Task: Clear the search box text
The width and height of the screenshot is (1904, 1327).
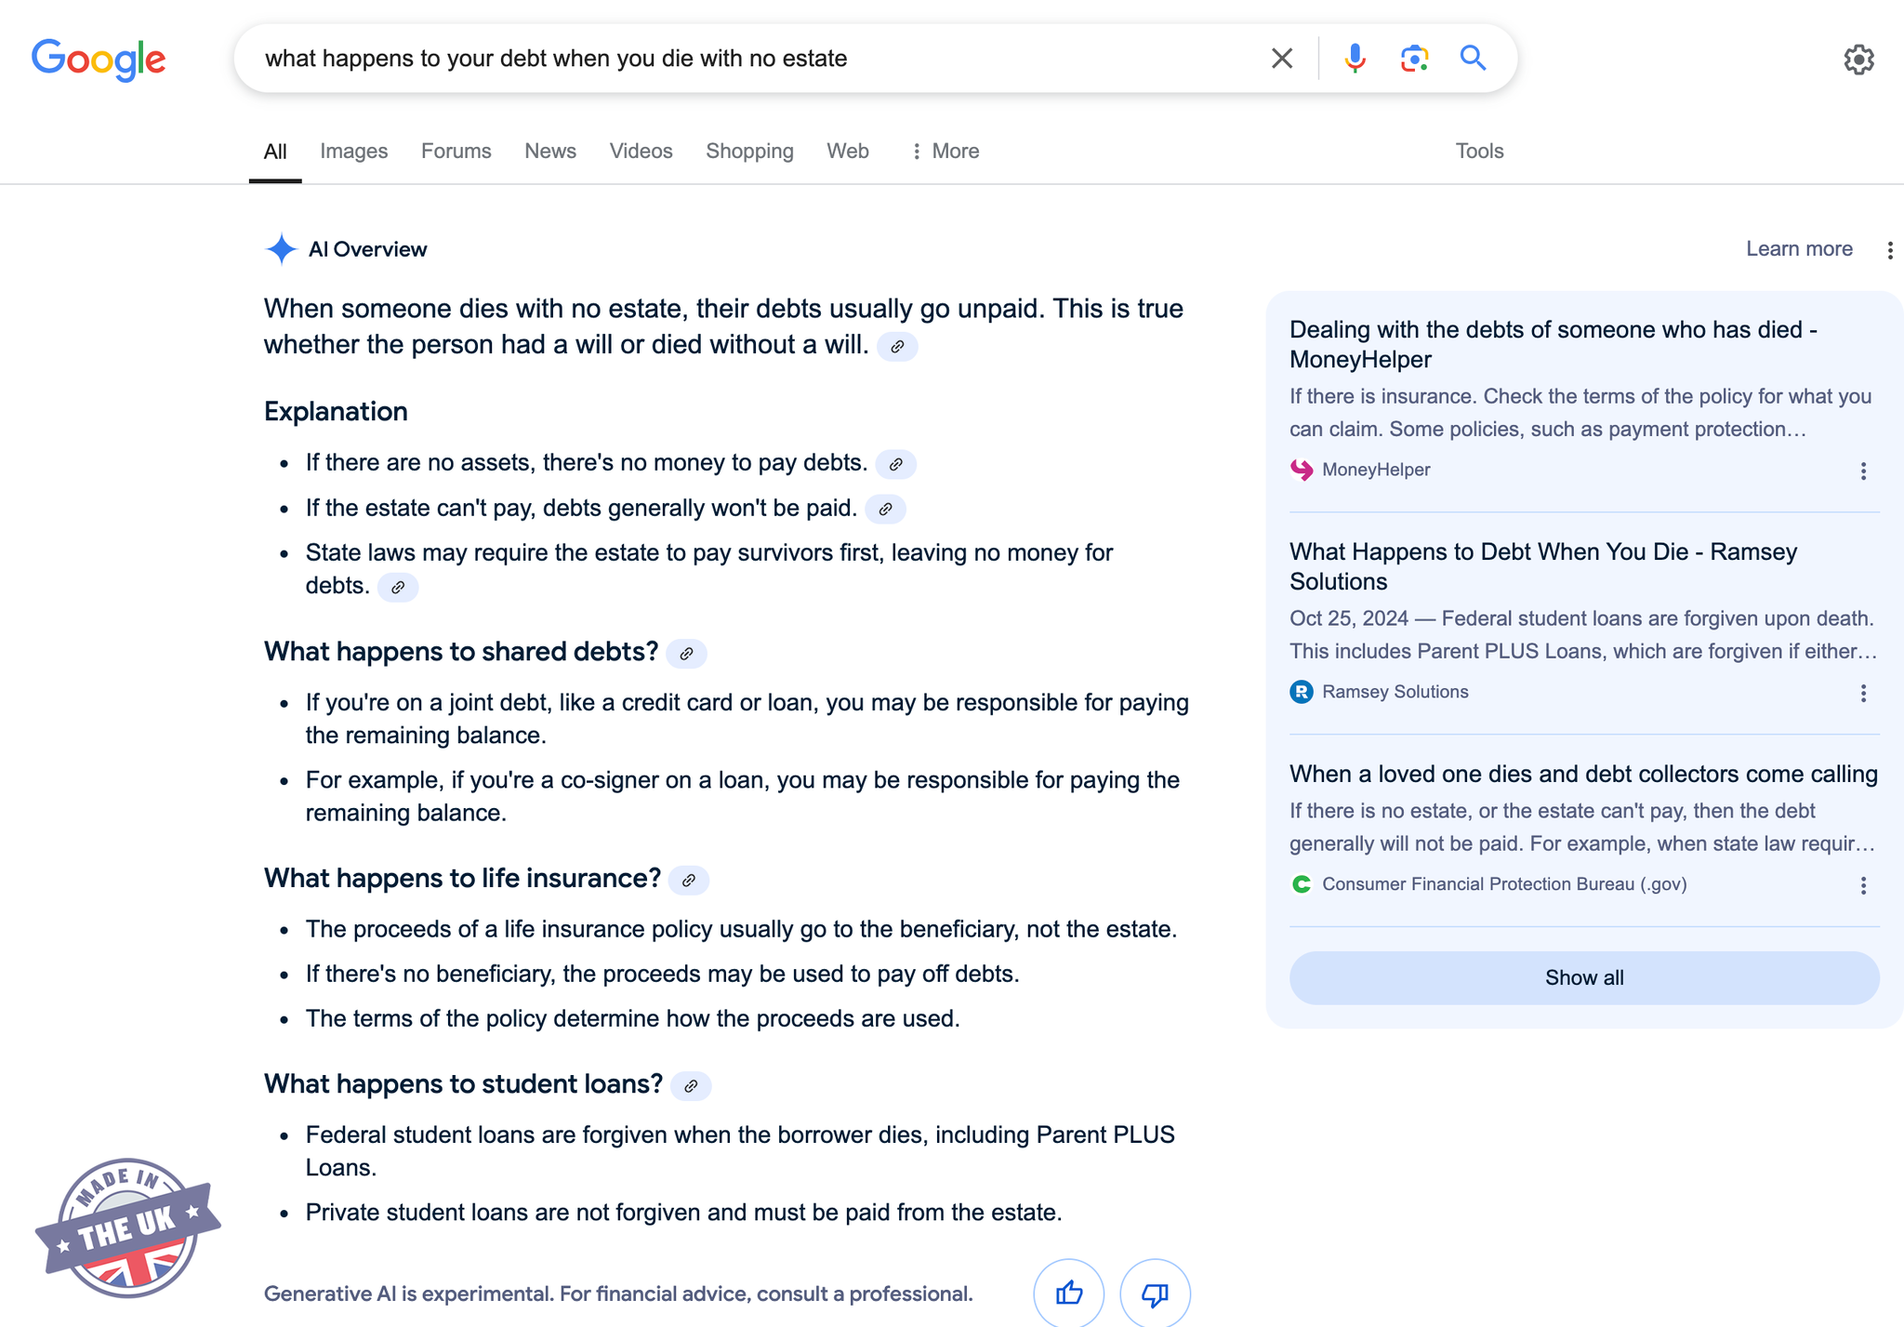Action: click(x=1282, y=59)
